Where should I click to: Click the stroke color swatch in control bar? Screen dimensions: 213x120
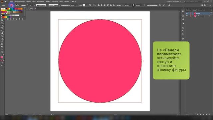(16, 5)
